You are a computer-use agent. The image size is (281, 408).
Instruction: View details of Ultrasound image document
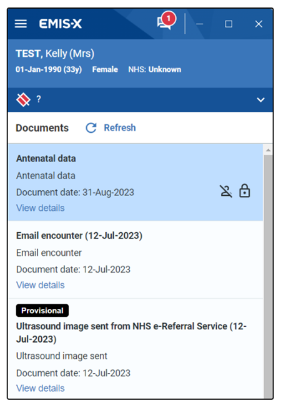pyautogui.click(x=41, y=388)
